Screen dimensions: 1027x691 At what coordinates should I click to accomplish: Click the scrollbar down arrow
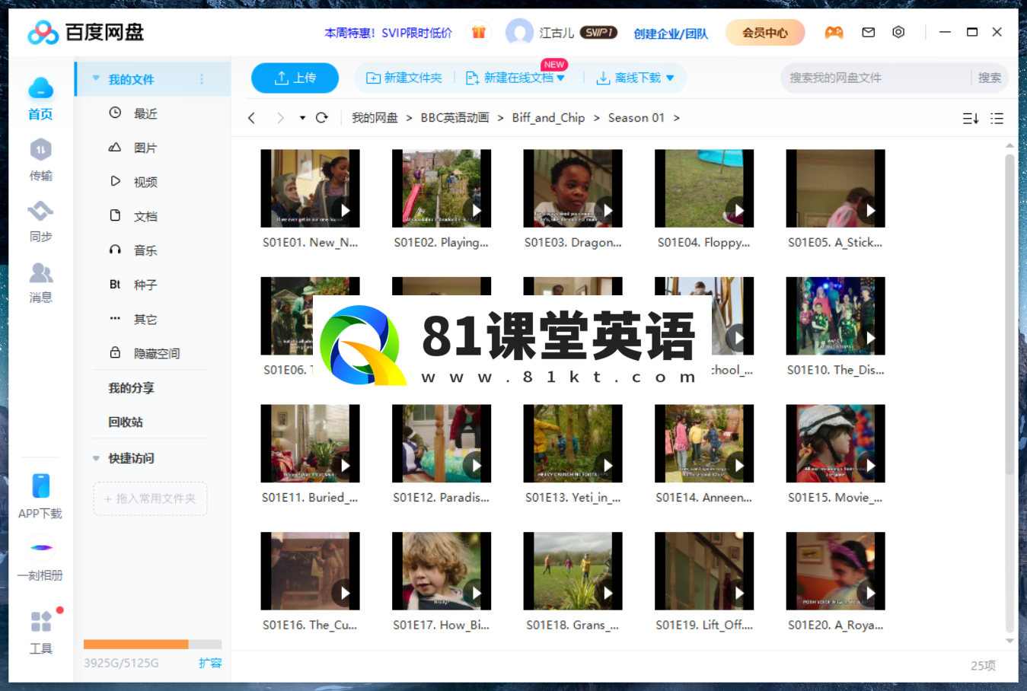point(1009,641)
